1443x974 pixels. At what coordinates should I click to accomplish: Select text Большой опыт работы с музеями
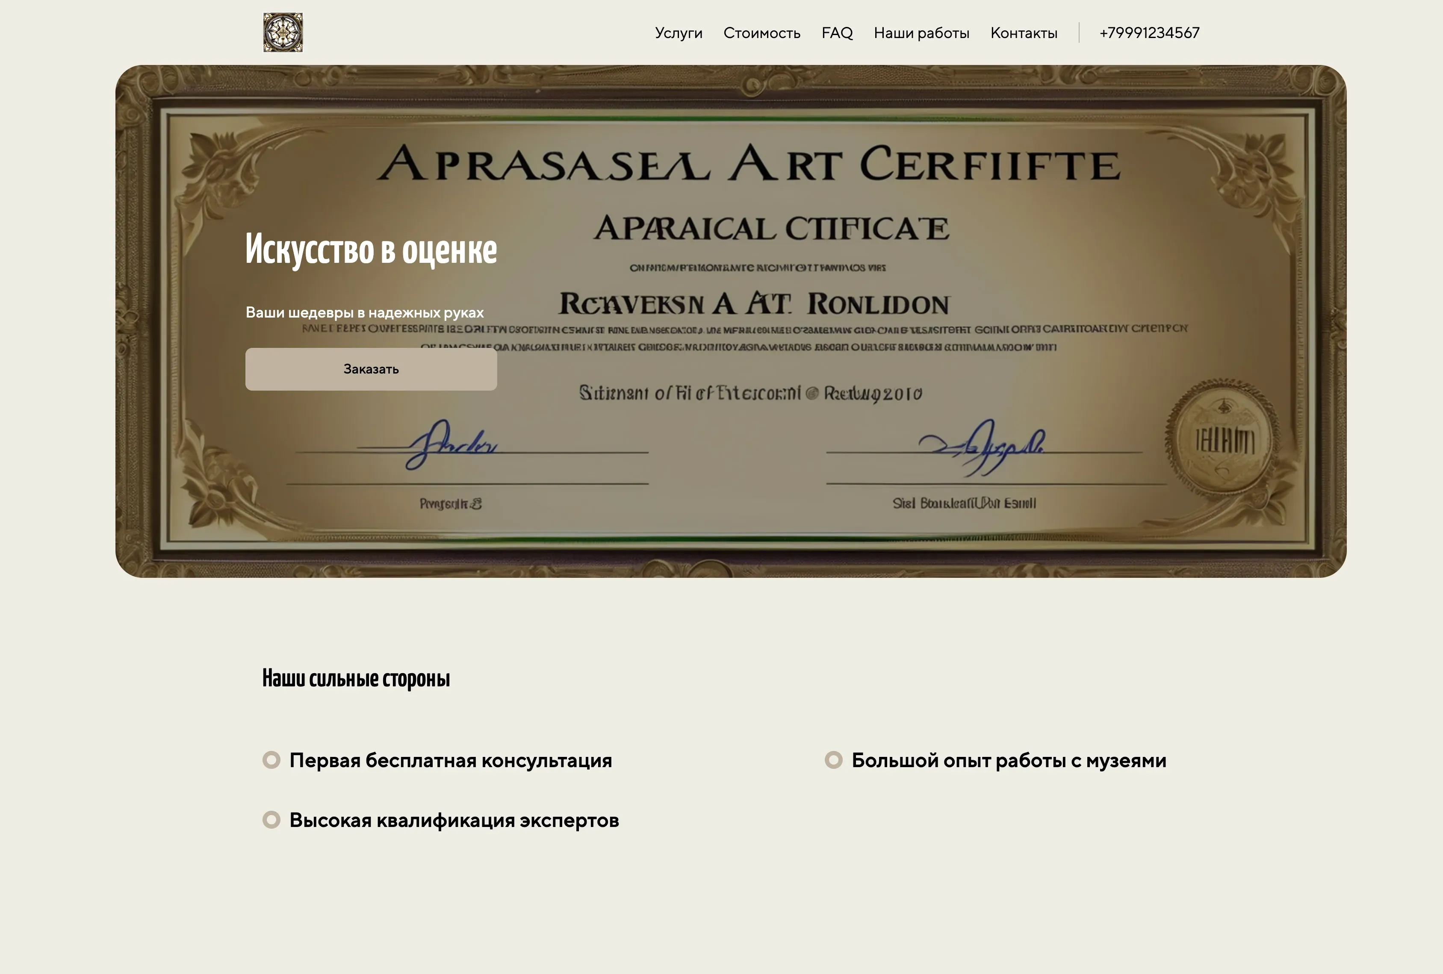pyautogui.click(x=1008, y=760)
